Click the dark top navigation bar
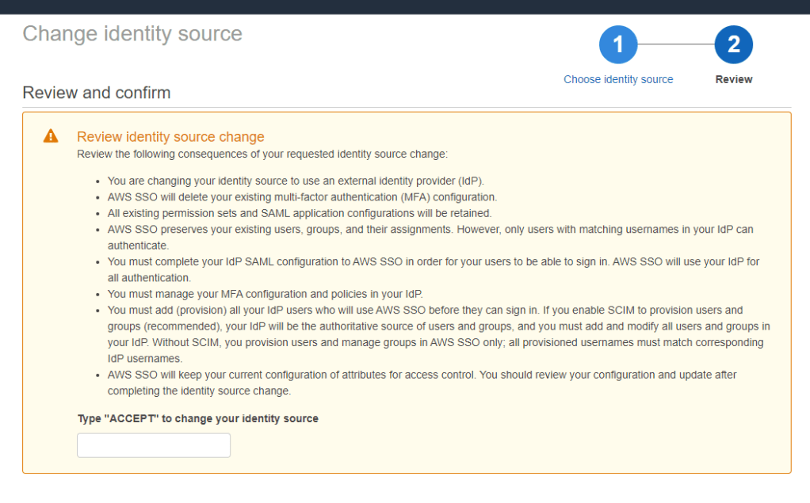 coord(405,6)
